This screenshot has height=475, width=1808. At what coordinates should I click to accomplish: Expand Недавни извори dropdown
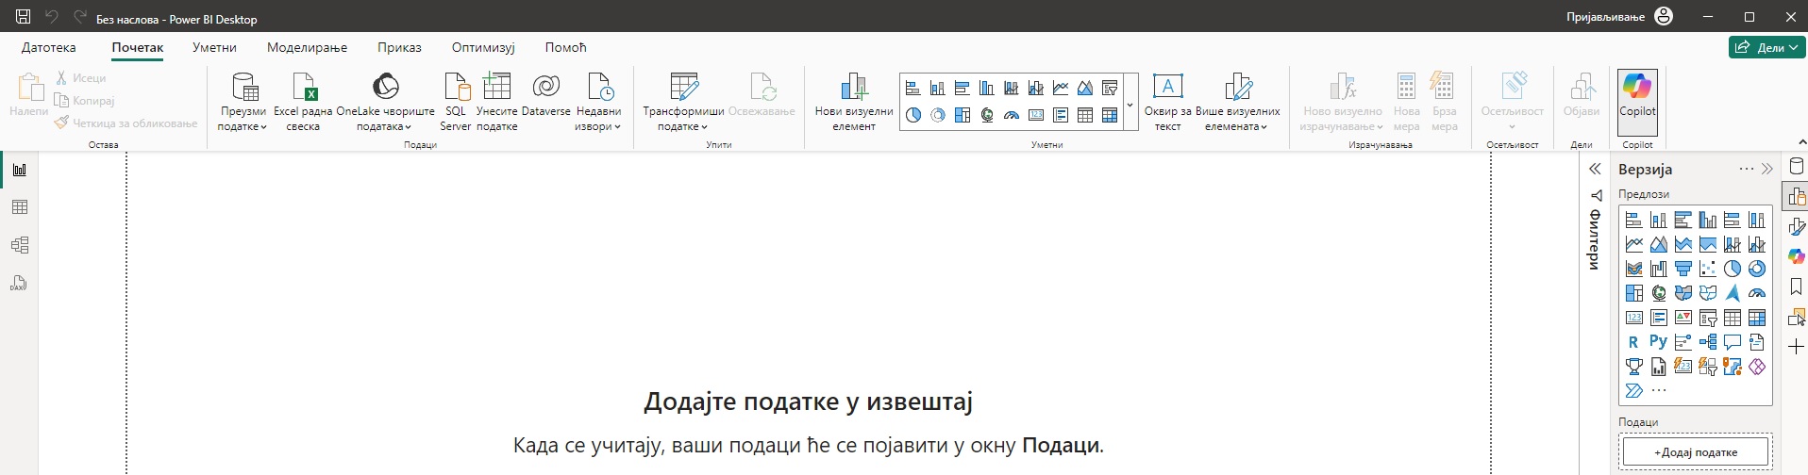[597, 126]
